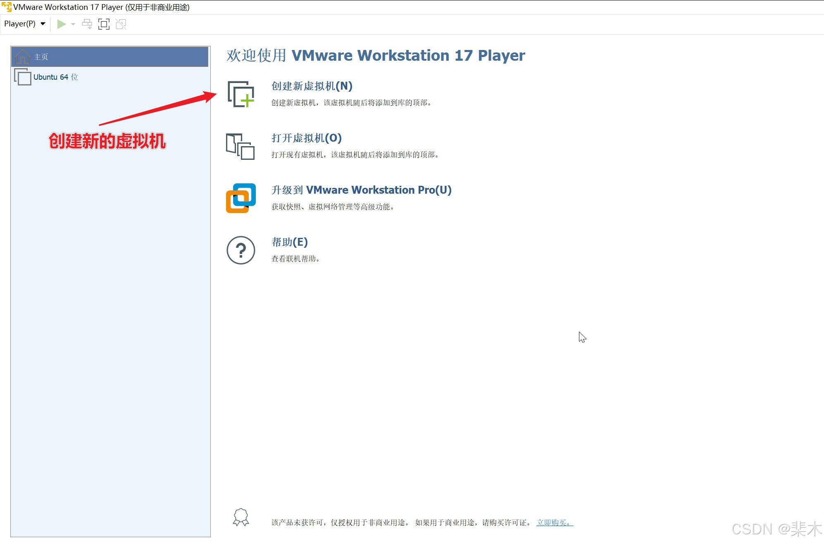
Task: Click the open virtual machine icon
Action: tap(240, 146)
